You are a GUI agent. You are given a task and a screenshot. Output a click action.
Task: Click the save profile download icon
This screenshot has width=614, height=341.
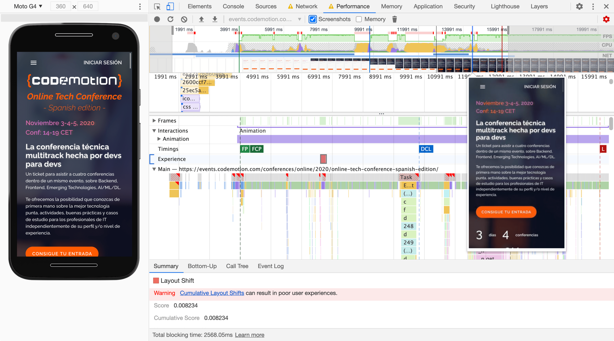(x=215, y=19)
